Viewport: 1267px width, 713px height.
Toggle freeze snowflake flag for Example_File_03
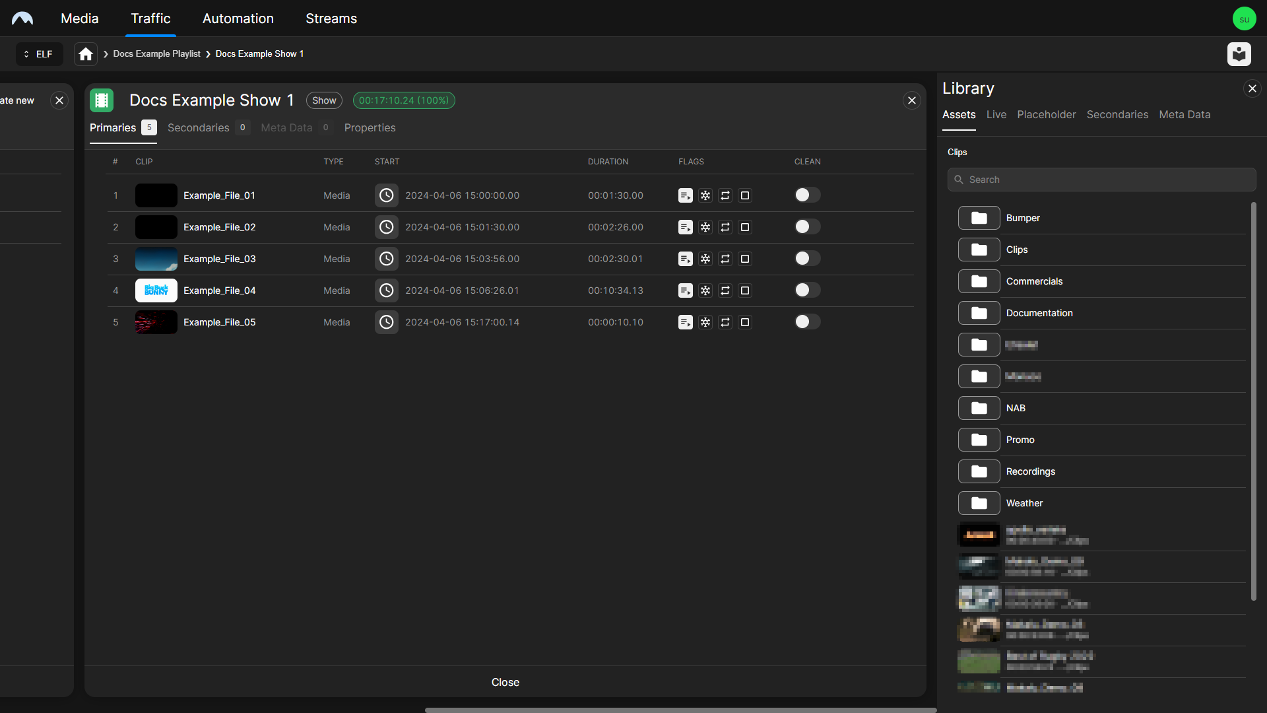click(705, 259)
